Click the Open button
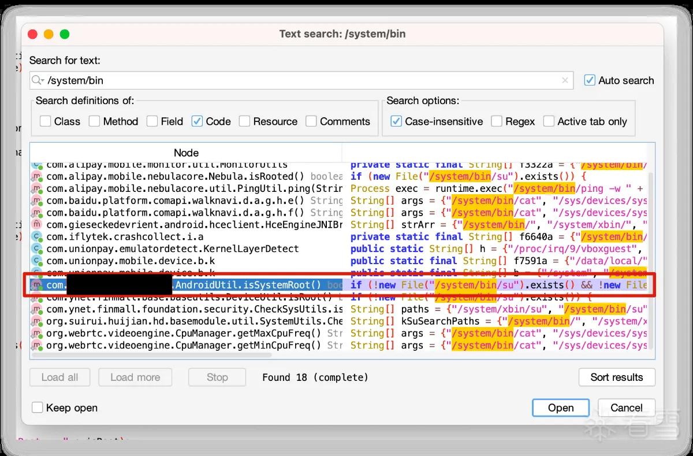The image size is (693, 456). coord(561,408)
